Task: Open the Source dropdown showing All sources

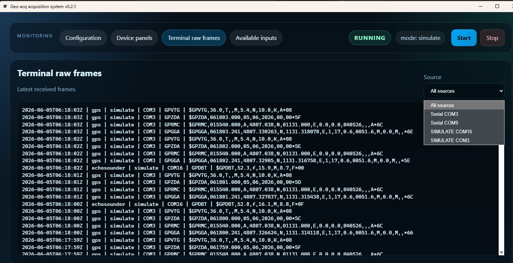Action: (x=464, y=91)
